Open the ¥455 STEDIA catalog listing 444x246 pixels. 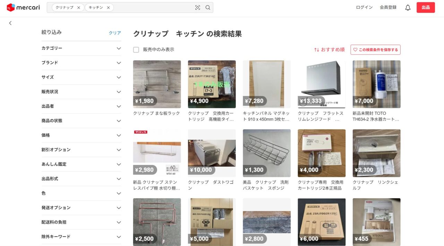[377, 222]
